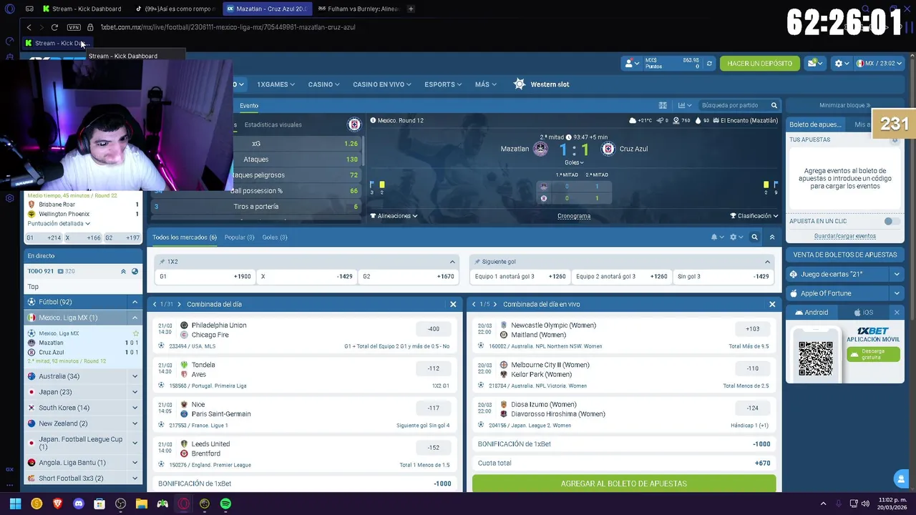
Task: Click the multi-view layout icon
Action: click(663, 105)
